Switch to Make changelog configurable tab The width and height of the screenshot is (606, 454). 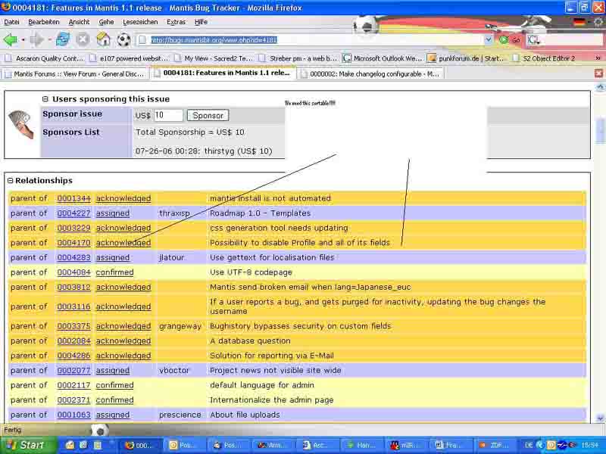[x=369, y=73]
